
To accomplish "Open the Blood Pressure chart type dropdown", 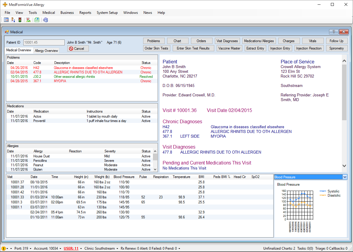I will [x=344, y=177].
